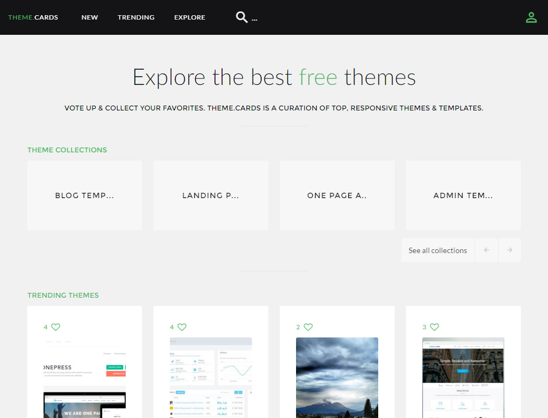
Task: Click the THEME.CARDS logo
Action: pyautogui.click(x=33, y=17)
